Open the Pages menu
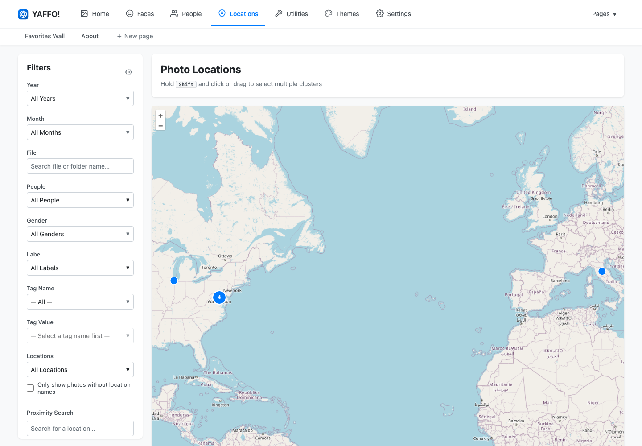The height and width of the screenshot is (446, 642). coord(604,14)
